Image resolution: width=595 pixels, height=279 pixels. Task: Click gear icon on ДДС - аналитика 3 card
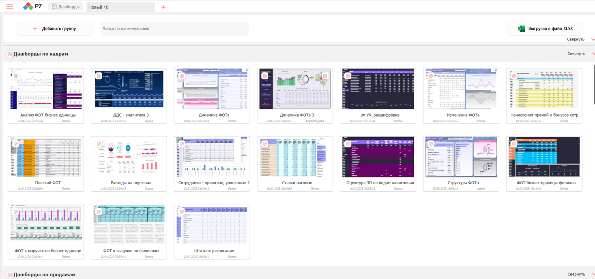click(x=99, y=76)
